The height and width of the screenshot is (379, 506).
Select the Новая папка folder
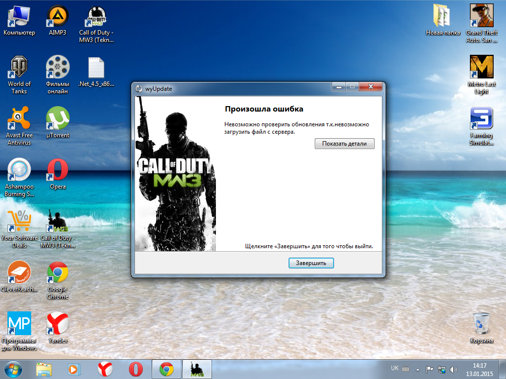(443, 20)
